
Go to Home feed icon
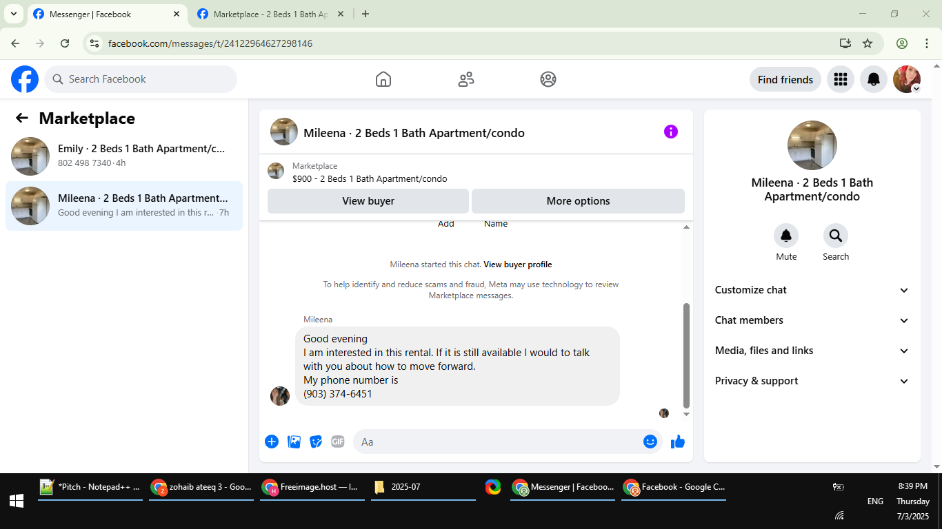pyautogui.click(x=383, y=79)
